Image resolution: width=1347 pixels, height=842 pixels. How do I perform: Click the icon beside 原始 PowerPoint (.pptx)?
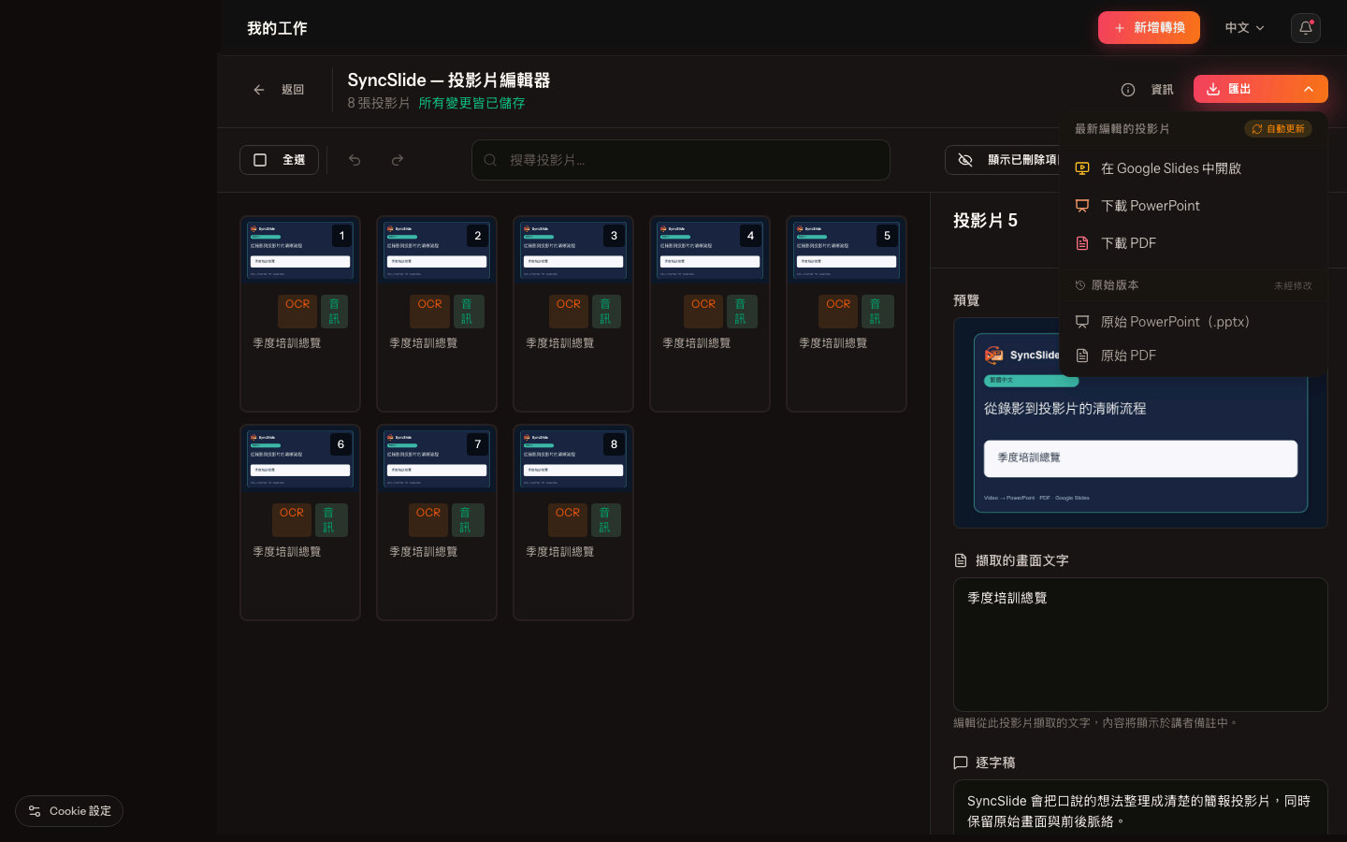(x=1082, y=322)
